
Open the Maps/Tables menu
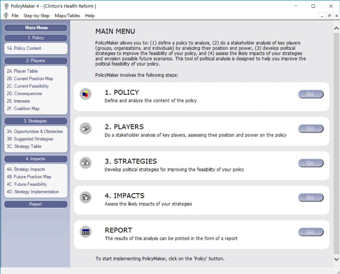pyautogui.click(x=67, y=16)
